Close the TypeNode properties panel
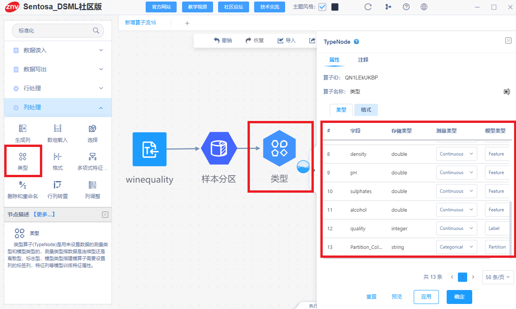Viewport: 516px width, 309px height. 508,41
